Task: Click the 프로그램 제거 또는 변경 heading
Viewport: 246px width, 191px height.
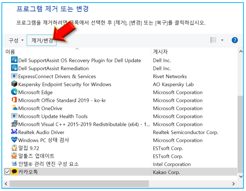Action: click(x=53, y=9)
